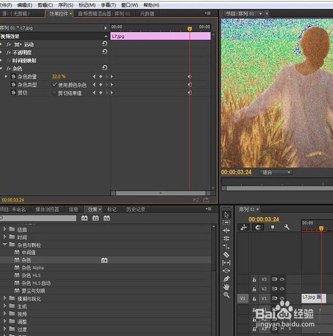Screen dimensions: 333x336
Task: Open the 编辑(E) menu
Action: click(24, 5)
